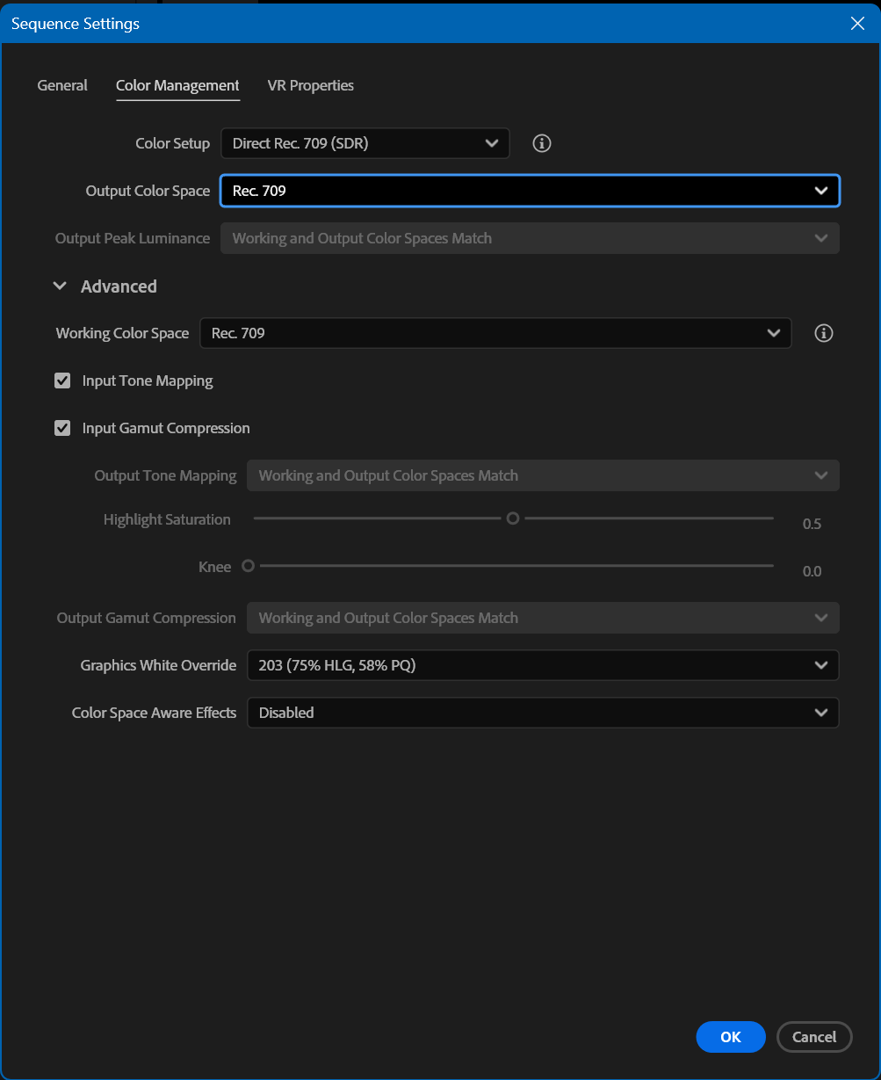881x1080 pixels.
Task: Open the Output Color Space dropdown
Action: 529,191
